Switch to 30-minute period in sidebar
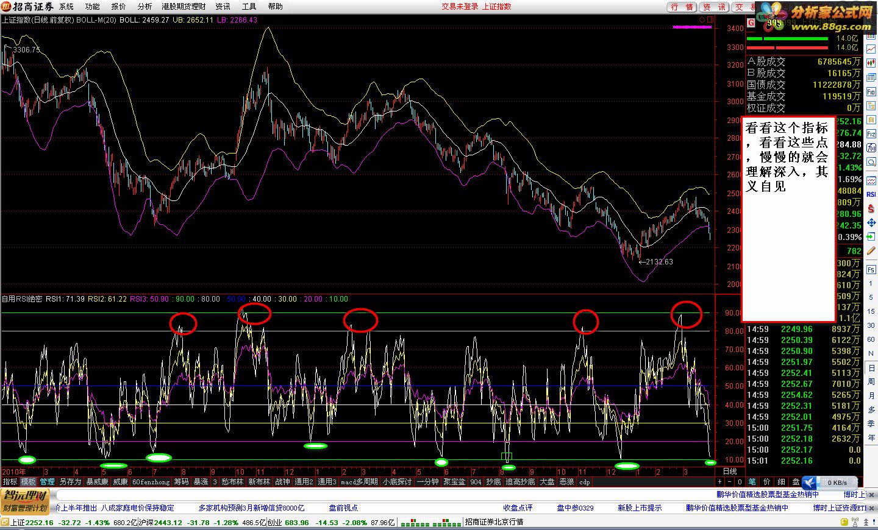The image size is (878, 530). [871, 325]
